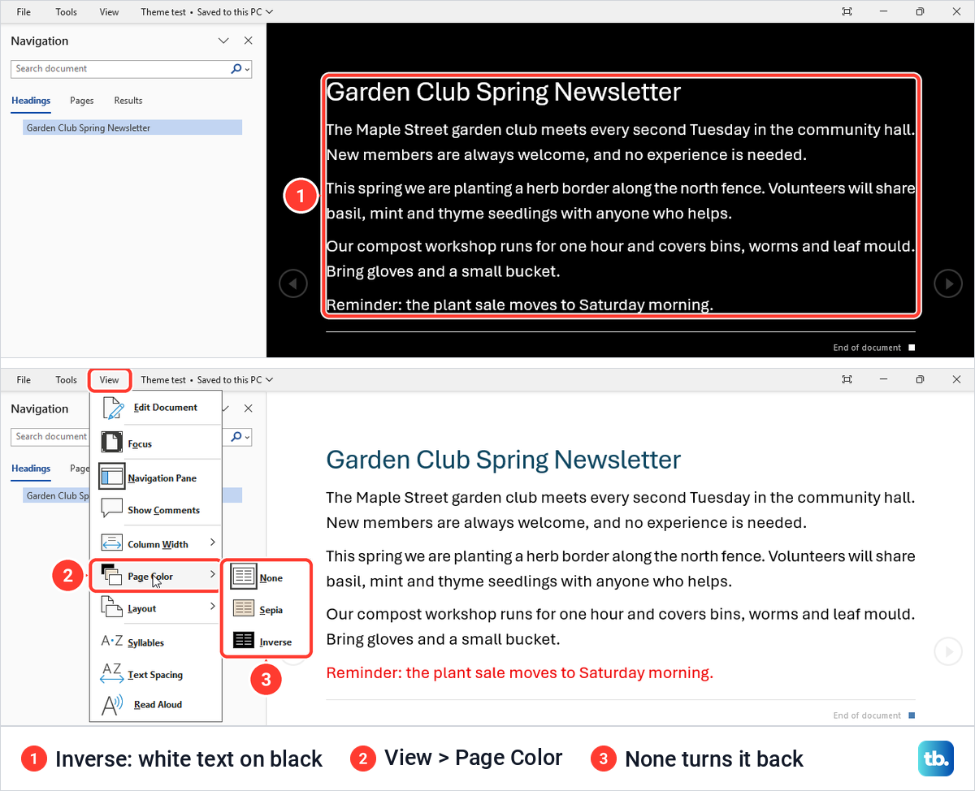975x791 pixels.
Task: Expand the Page Color submenu entry
Action: 156,576
